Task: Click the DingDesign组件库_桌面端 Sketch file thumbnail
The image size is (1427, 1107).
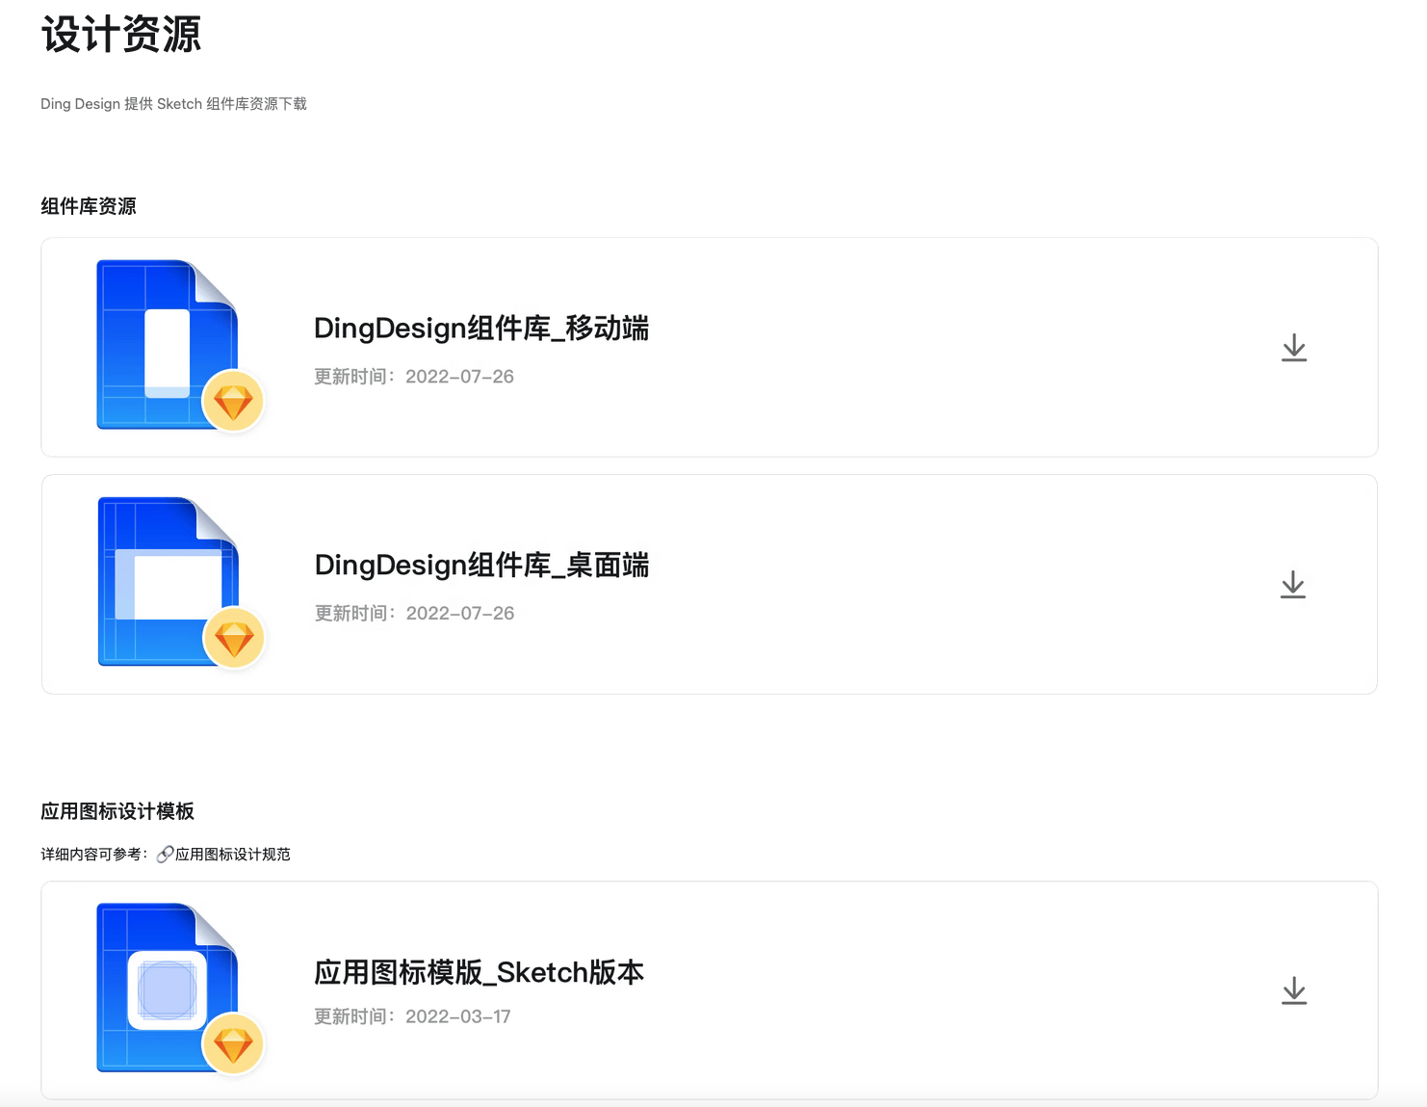Action: [181, 583]
